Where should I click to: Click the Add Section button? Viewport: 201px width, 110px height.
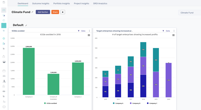tap(43, 12)
